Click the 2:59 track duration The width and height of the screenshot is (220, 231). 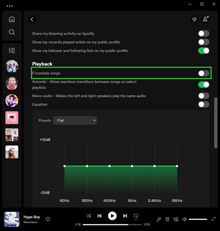pyautogui.click(x=147, y=224)
